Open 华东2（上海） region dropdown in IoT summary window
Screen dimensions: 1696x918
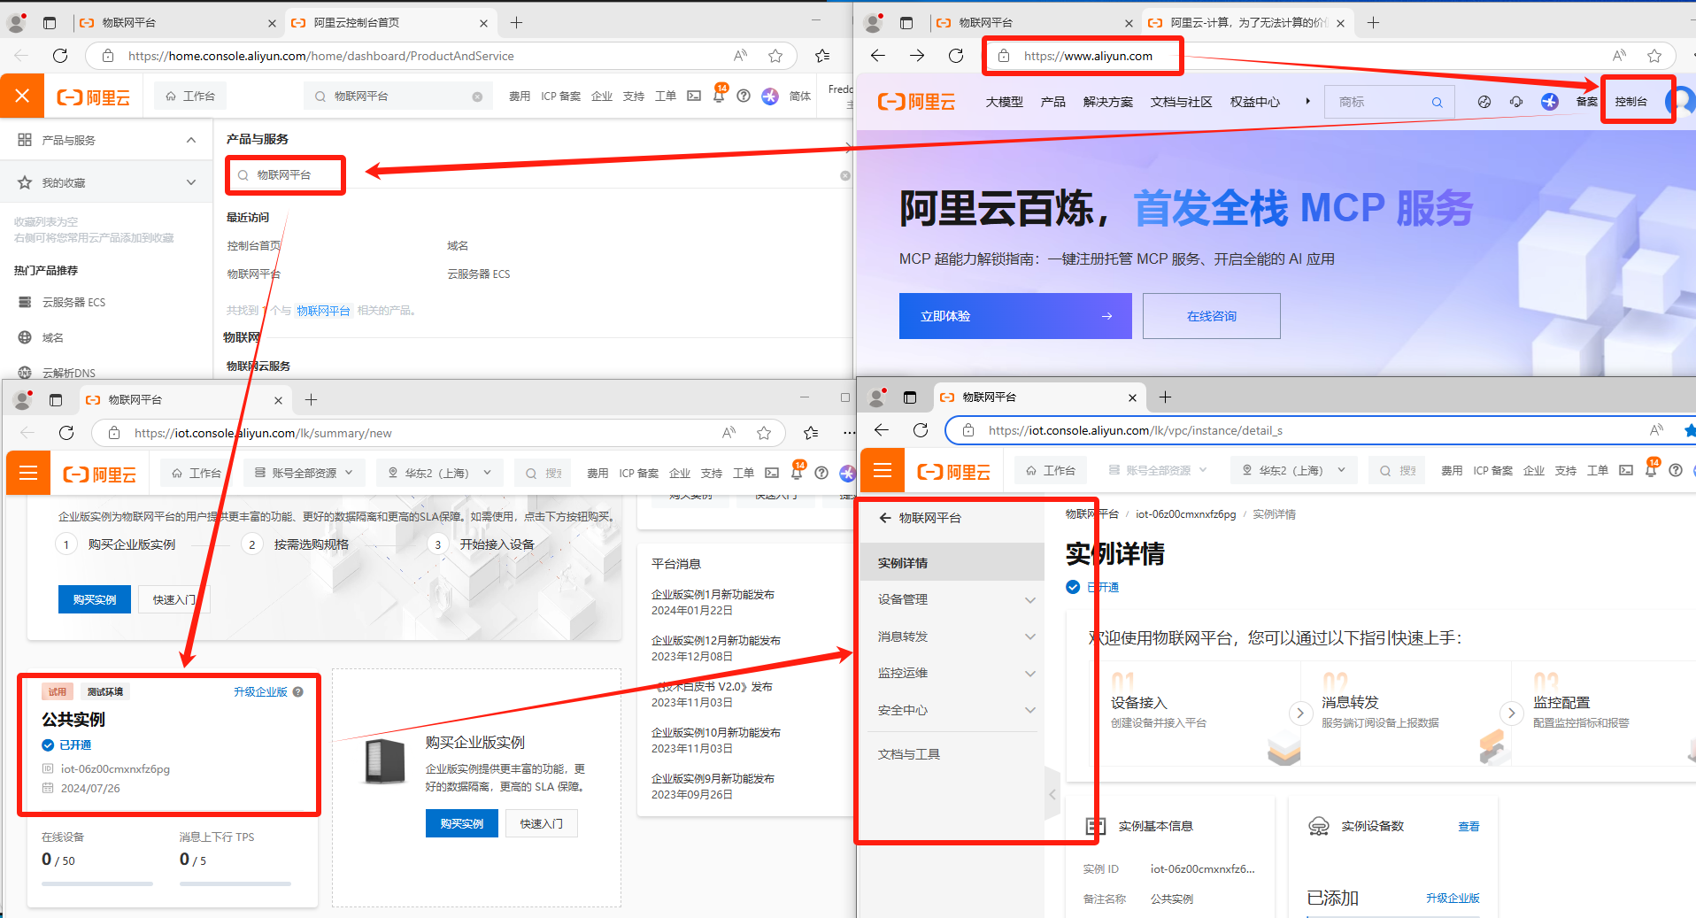point(439,473)
